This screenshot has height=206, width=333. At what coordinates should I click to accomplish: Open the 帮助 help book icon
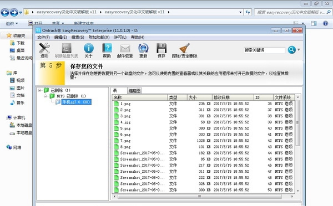[x=107, y=50]
